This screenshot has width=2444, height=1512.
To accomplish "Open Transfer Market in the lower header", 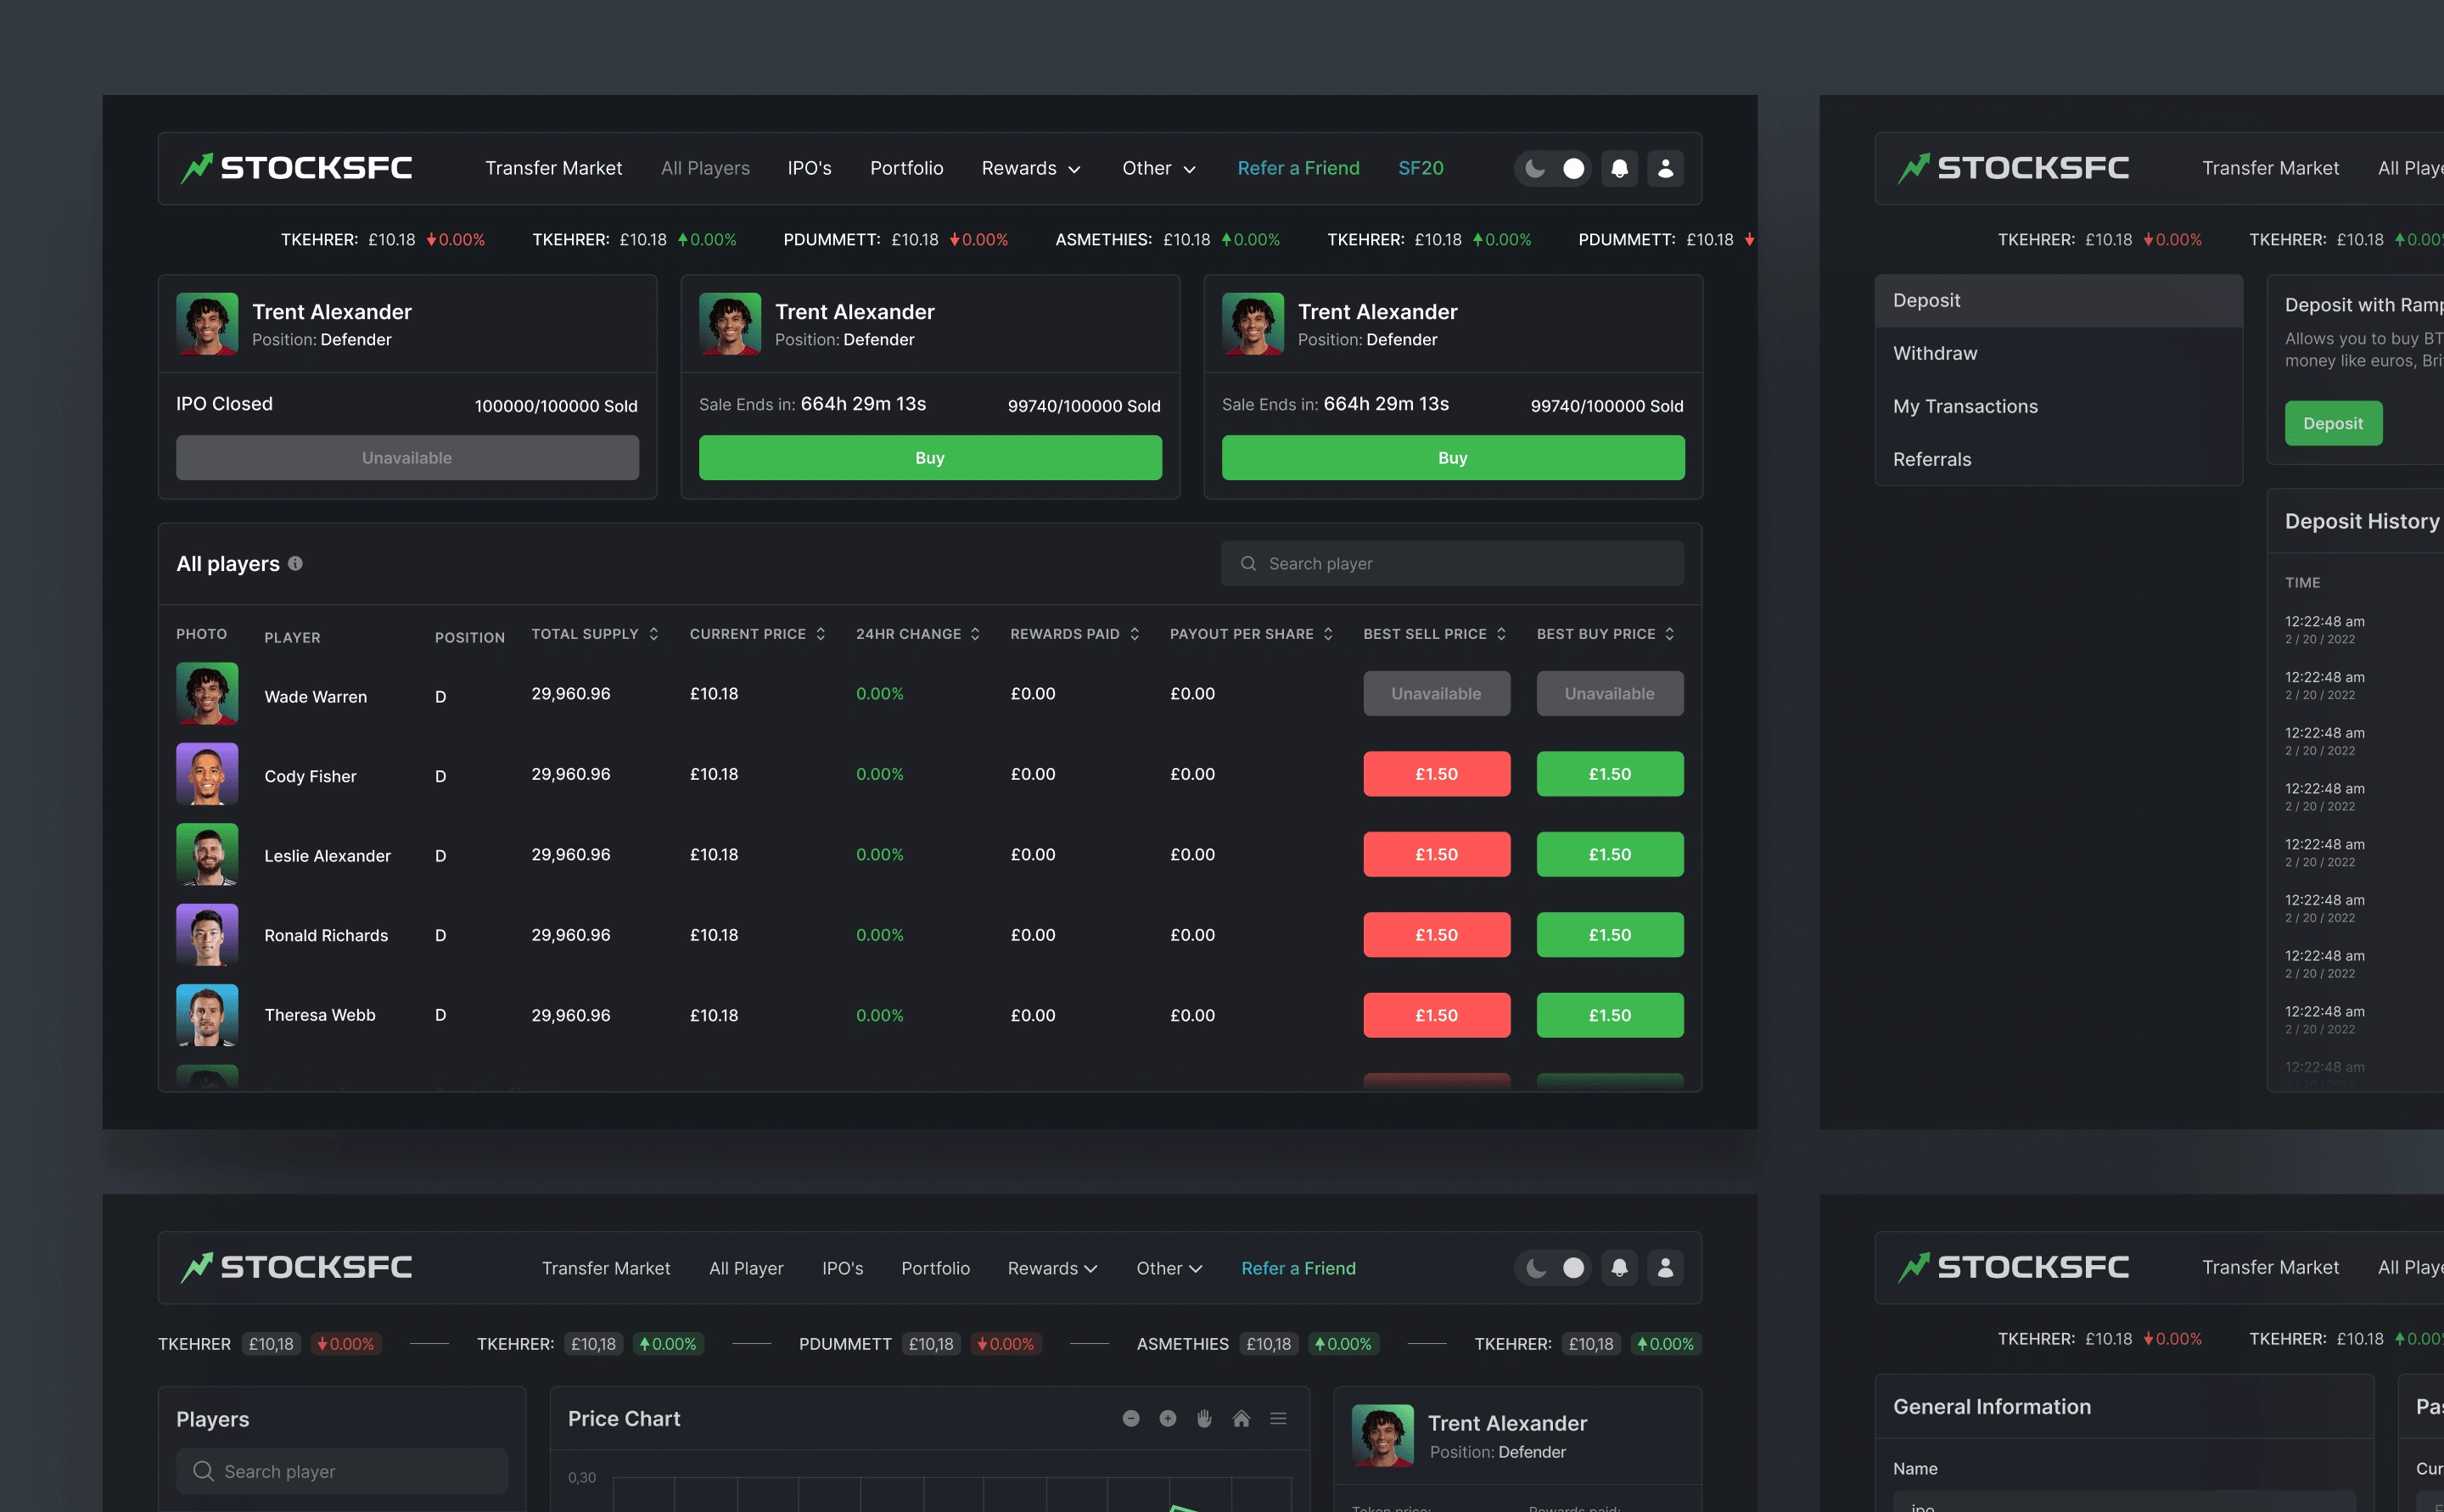I will 606,1268.
